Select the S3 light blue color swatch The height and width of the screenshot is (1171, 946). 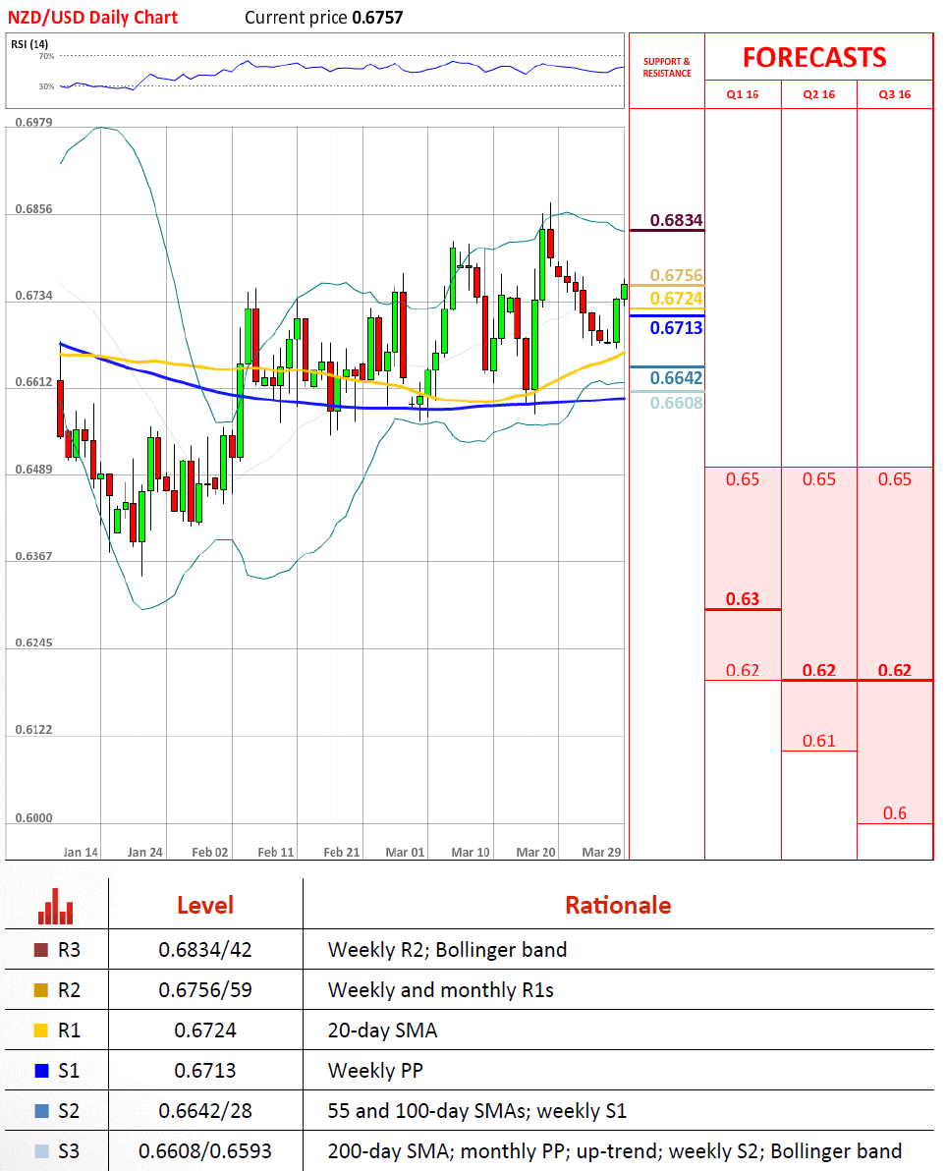pyautogui.click(x=41, y=1151)
